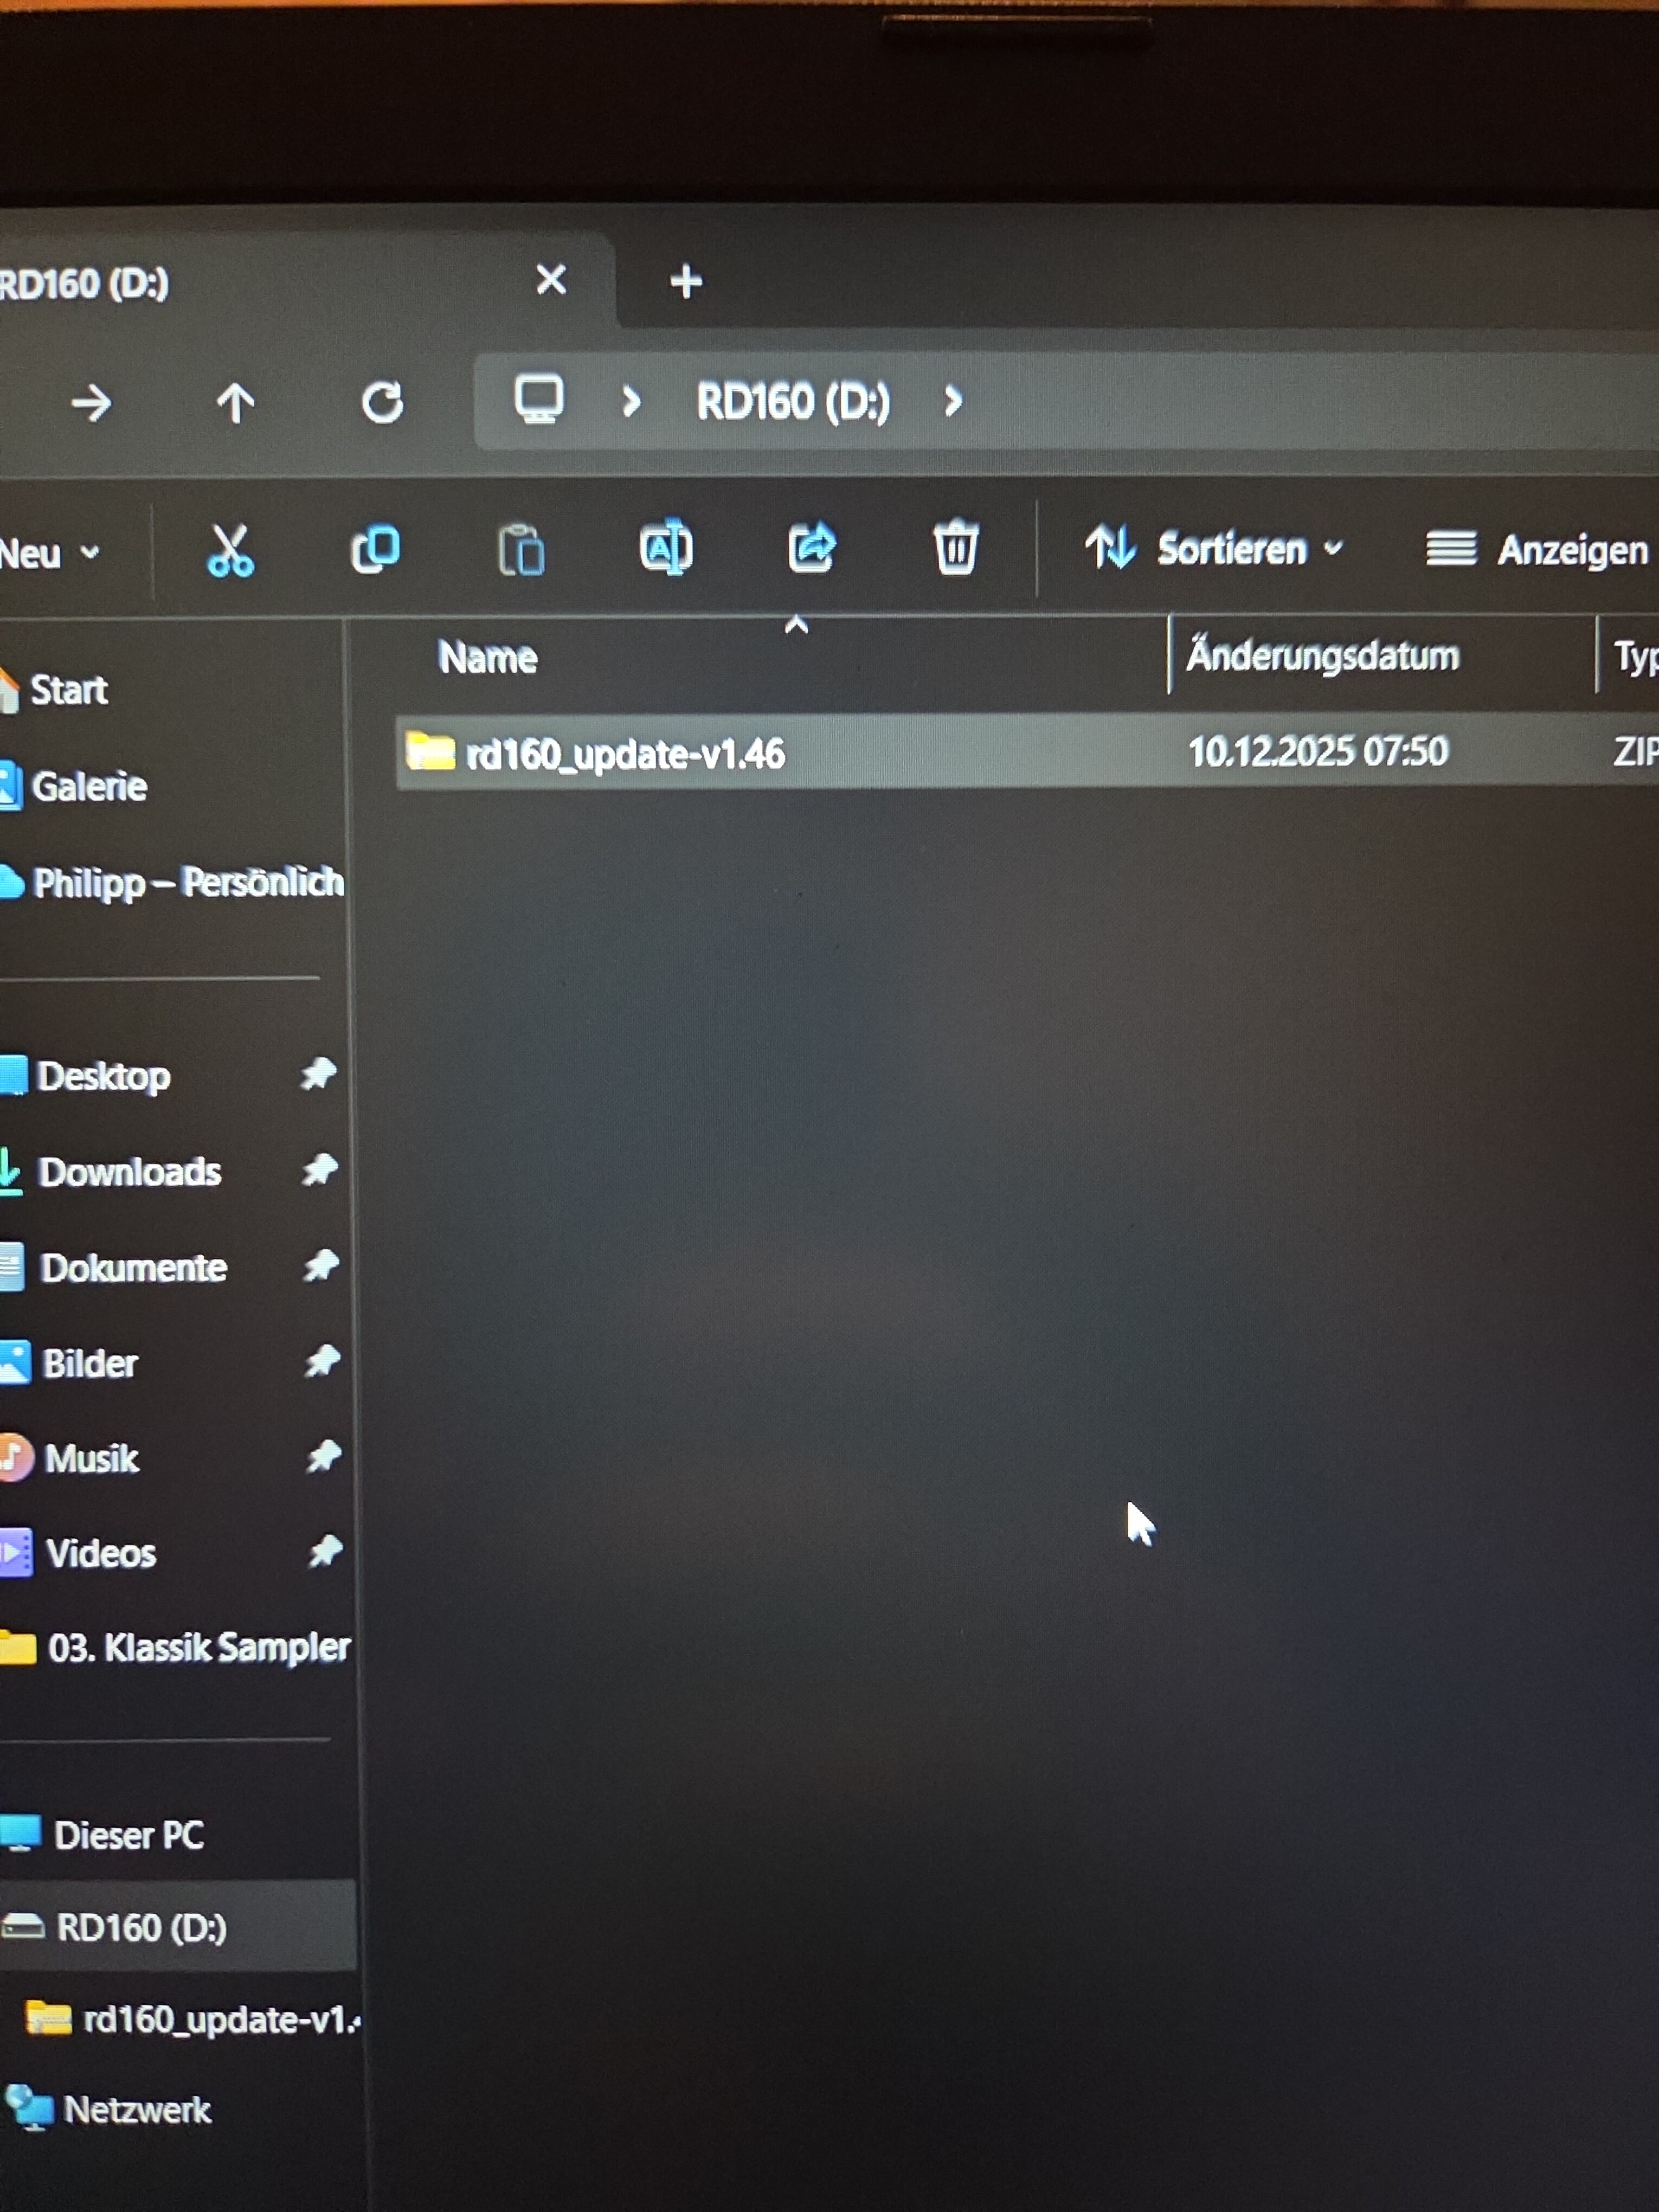Click the Share icon in toolbar
This screenshot has width=1659, height=2212.
811,548
